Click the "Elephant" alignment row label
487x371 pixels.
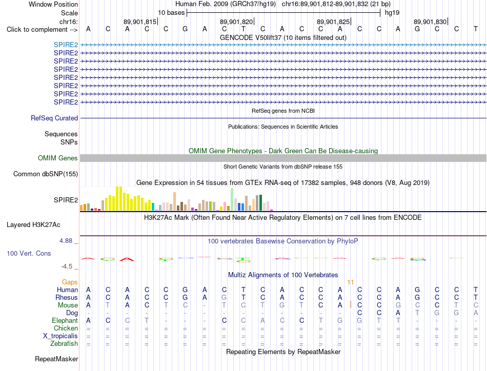tap(65, 320)
